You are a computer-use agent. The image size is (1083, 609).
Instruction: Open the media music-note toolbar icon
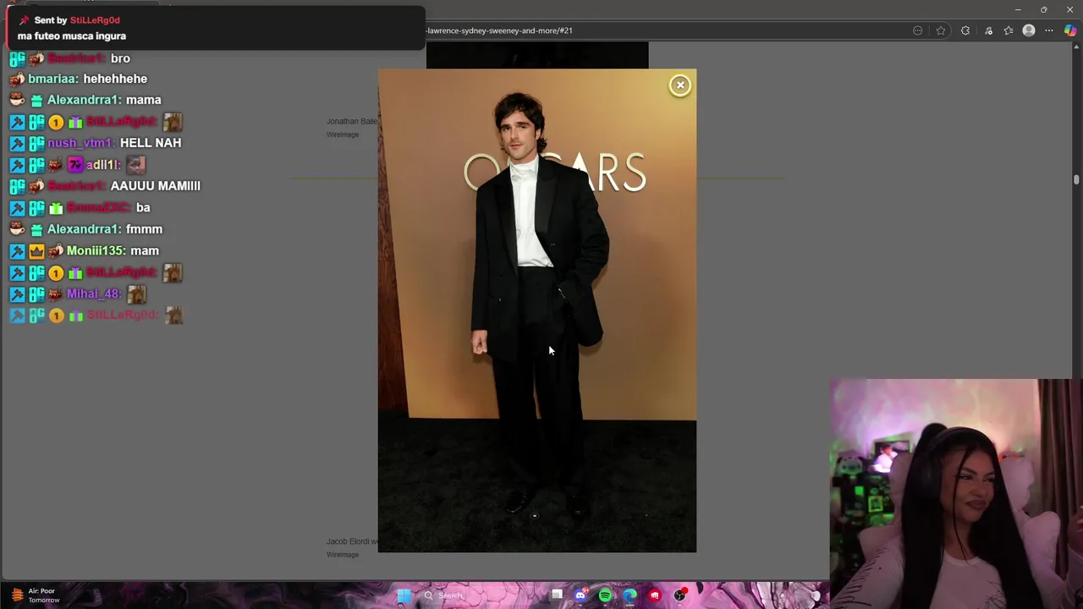coord(988,30)
